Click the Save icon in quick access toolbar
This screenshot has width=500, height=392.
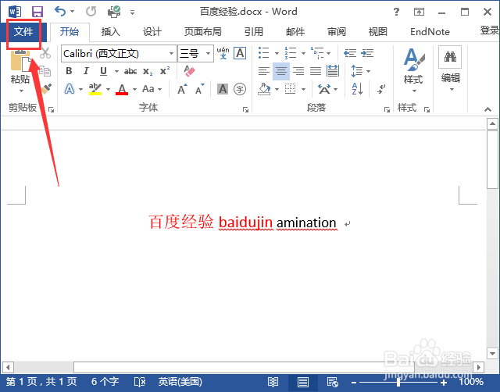pos(37,12)
